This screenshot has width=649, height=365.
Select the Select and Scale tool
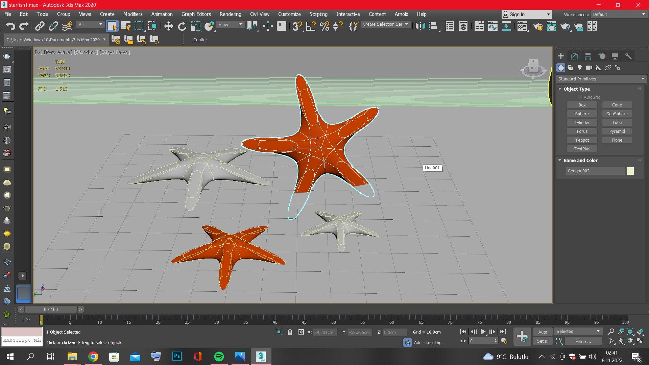point(195,26)
